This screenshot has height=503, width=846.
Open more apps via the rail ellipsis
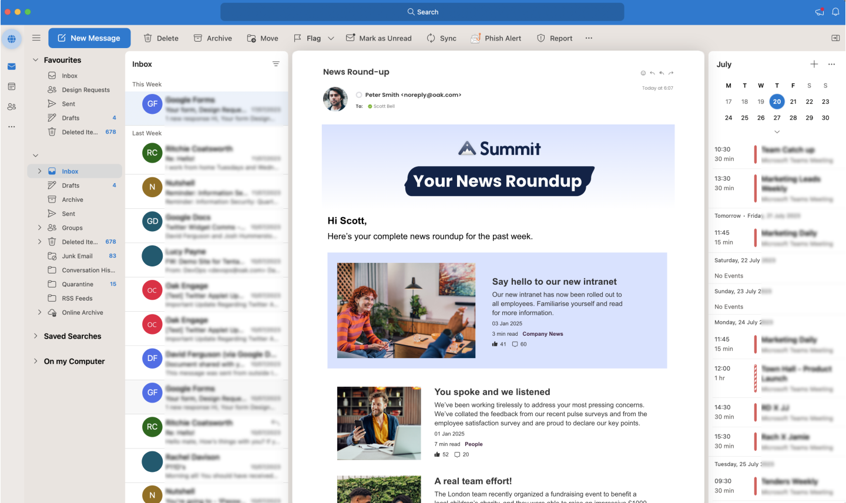click(12, 126)
